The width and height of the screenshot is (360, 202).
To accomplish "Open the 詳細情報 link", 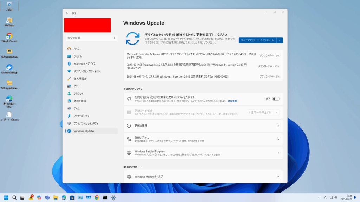I will [x=232, y=101].
